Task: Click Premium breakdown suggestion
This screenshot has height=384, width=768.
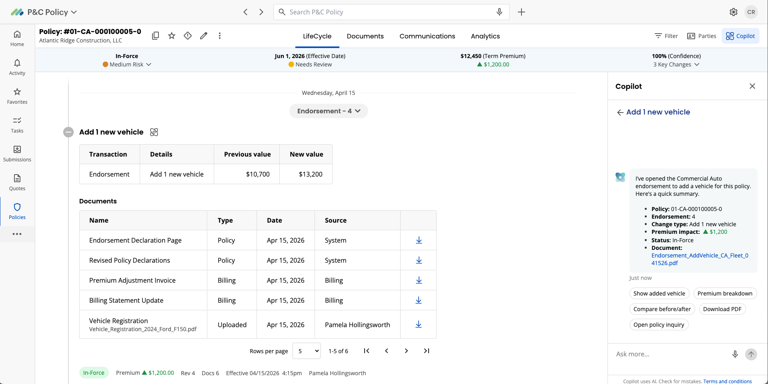Action: [x=725, y=294]
